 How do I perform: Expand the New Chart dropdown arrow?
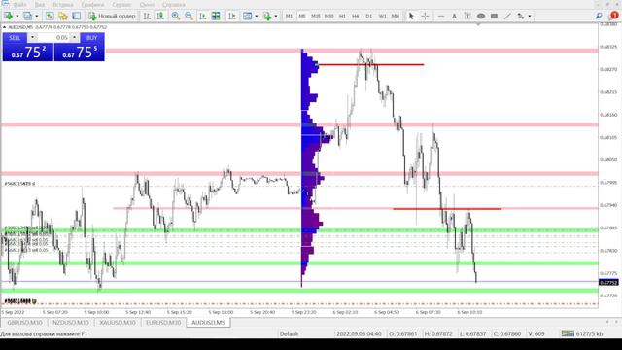click(x=17, y=16)
